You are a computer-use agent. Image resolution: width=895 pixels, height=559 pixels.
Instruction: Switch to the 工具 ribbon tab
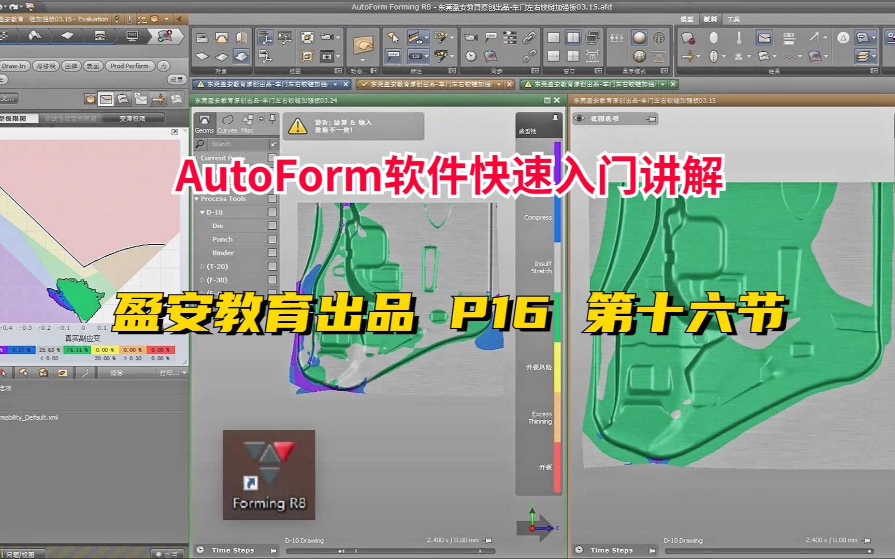(733, 19)
